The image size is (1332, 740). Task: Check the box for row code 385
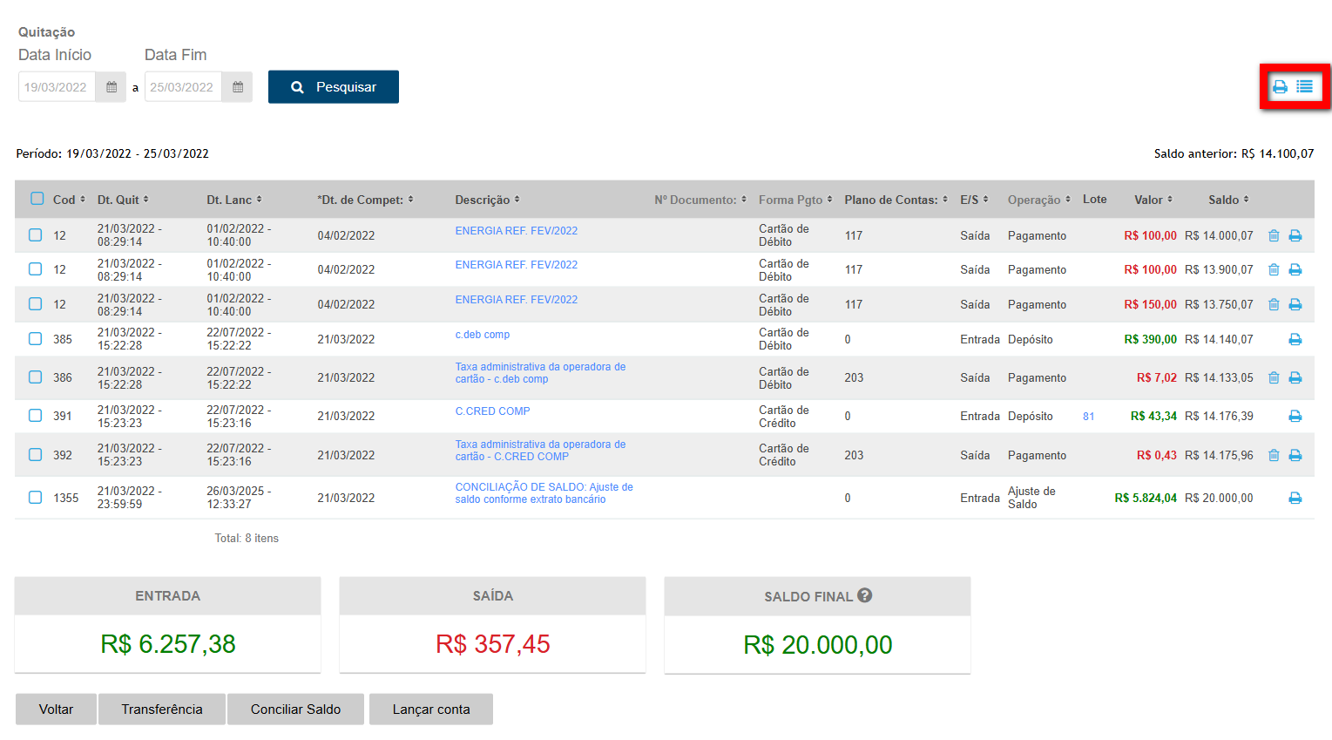tap(35, 339)
